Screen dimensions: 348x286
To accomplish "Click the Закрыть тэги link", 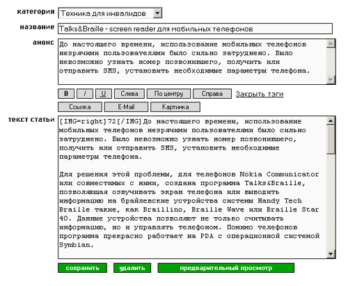I will click(x=260, y=94).
